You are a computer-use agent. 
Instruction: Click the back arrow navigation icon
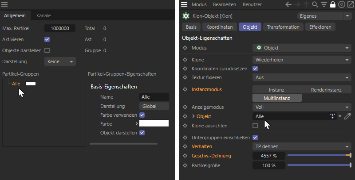[x=288, y=4]
